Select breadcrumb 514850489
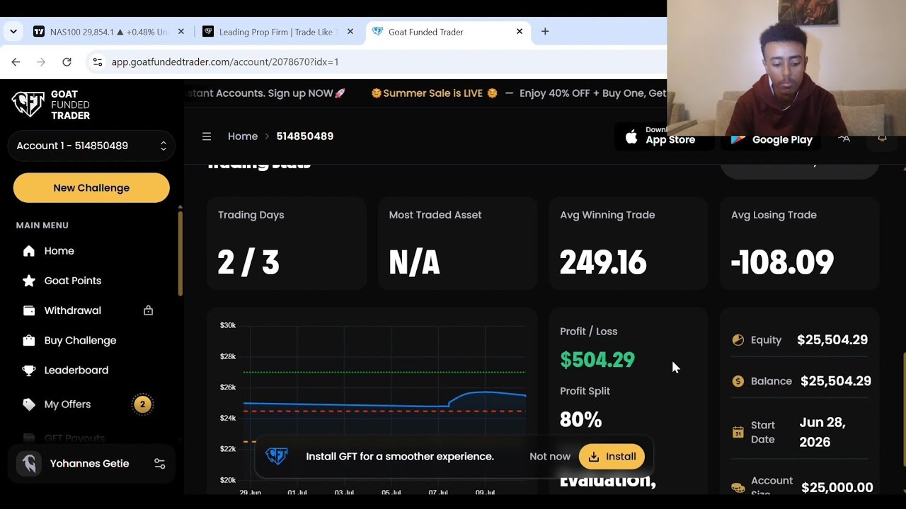The width and height of the screenshot is (906, 509). click(305, 136)
